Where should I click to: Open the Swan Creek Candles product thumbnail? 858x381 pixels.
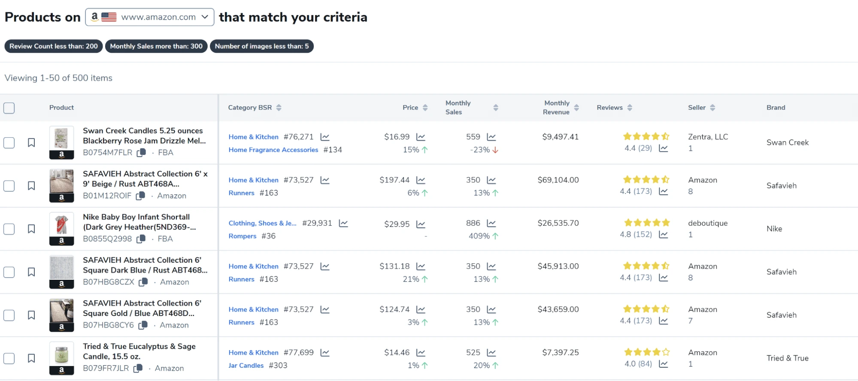61,142
